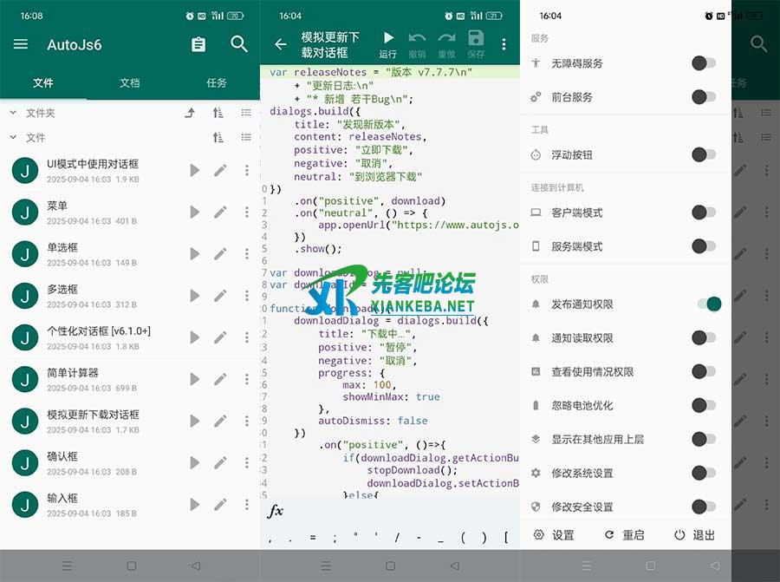Collapse the 文件 section chevron
Image resolution: width=780 pixels, height=582 pixels.
tap(14, 137)
